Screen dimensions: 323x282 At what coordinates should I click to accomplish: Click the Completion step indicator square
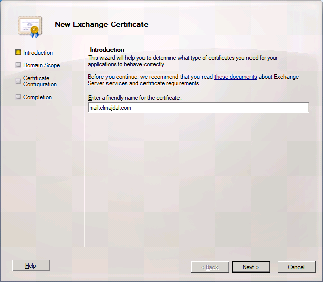tap(18, 97)
